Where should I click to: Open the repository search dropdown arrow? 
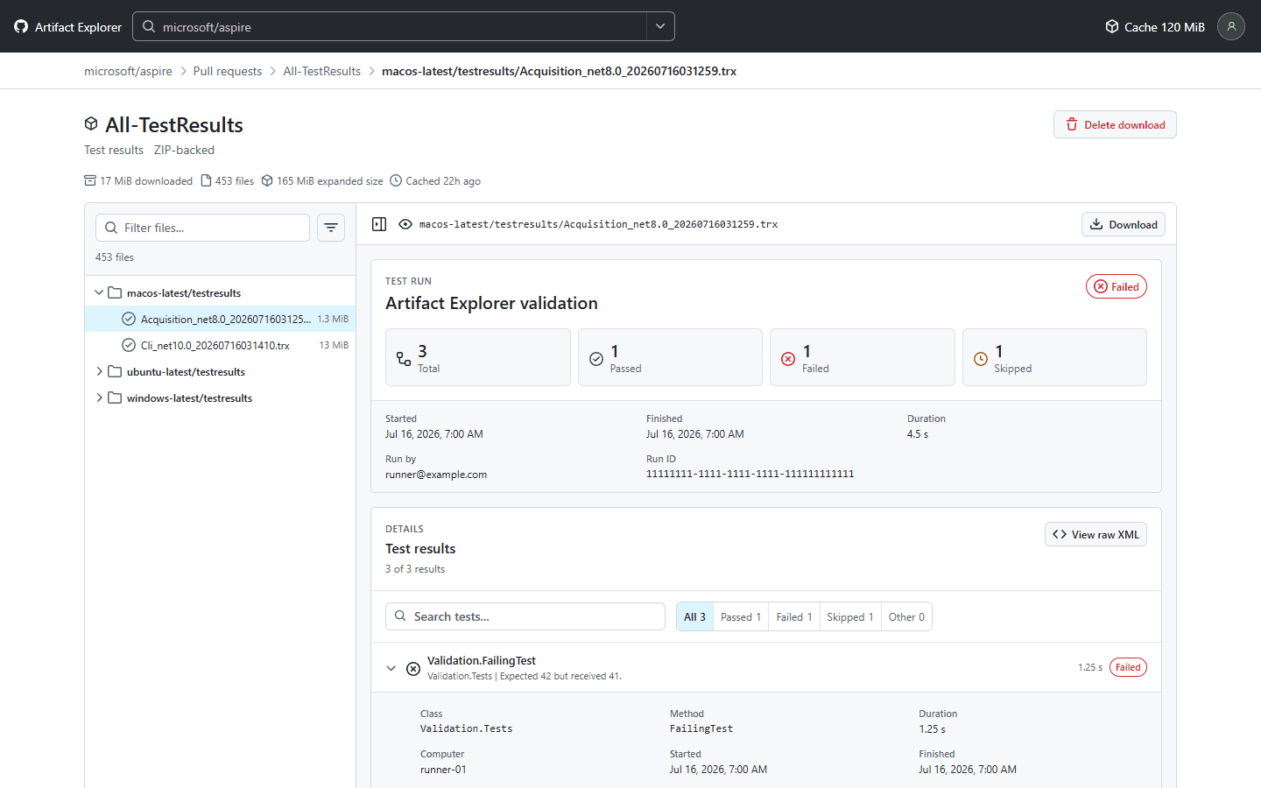[660, 26]
